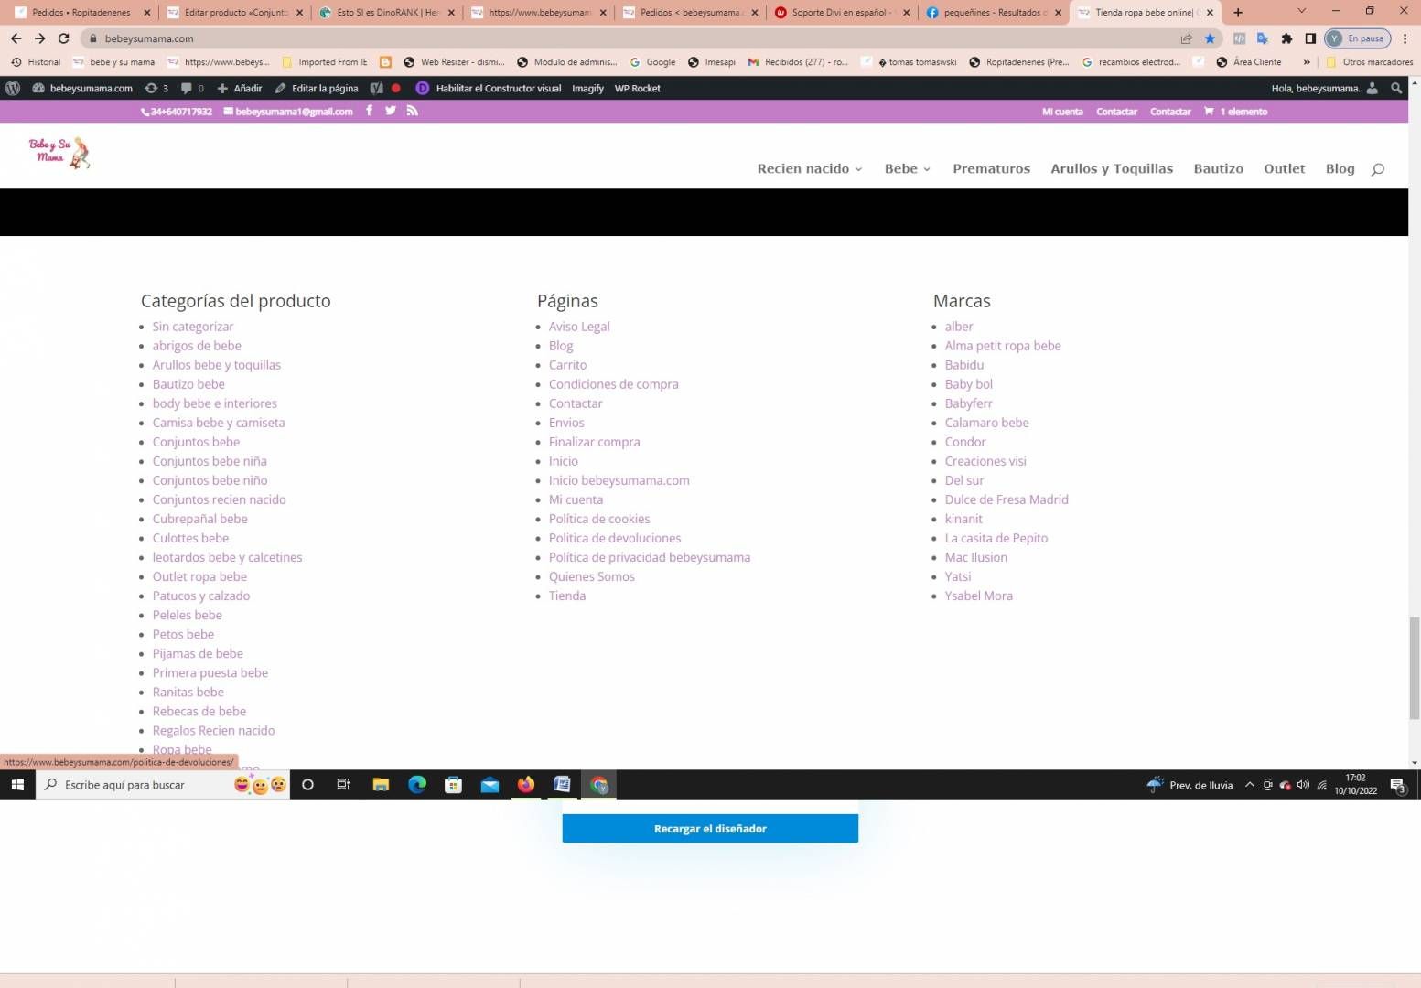Open the Añadir admin bar menu
Image resolution: width=1421 pixels, height=988 pixels.
tap(240, 88)
